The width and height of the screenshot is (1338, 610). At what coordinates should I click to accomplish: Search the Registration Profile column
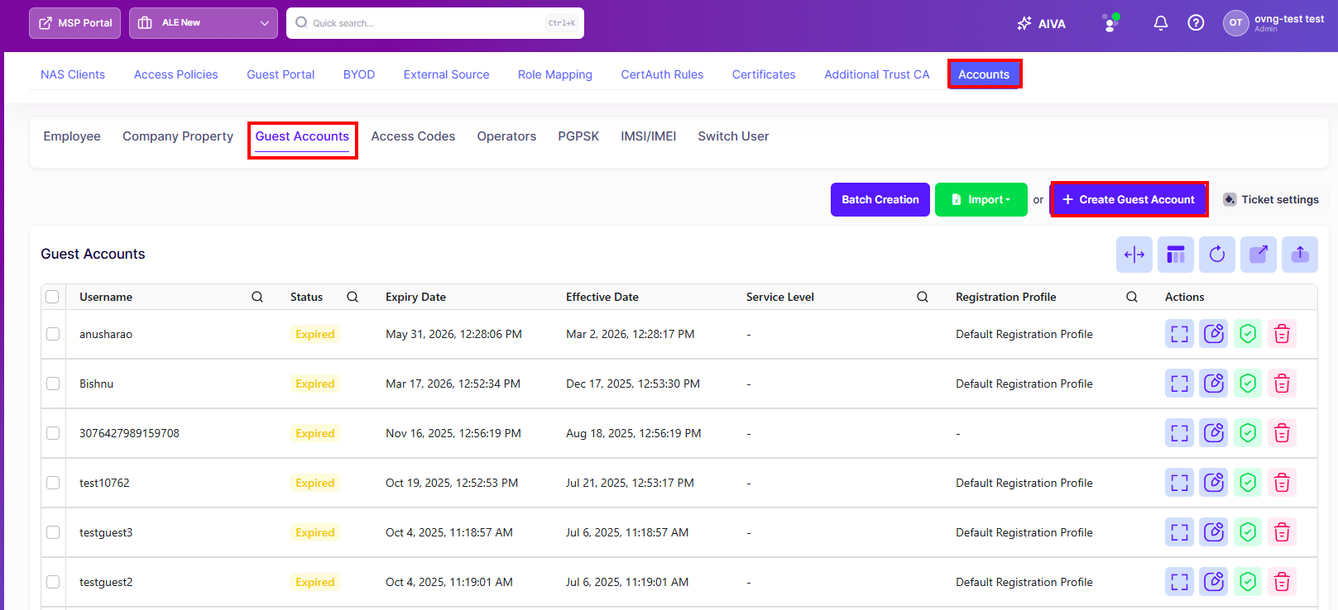[1132, 297]
